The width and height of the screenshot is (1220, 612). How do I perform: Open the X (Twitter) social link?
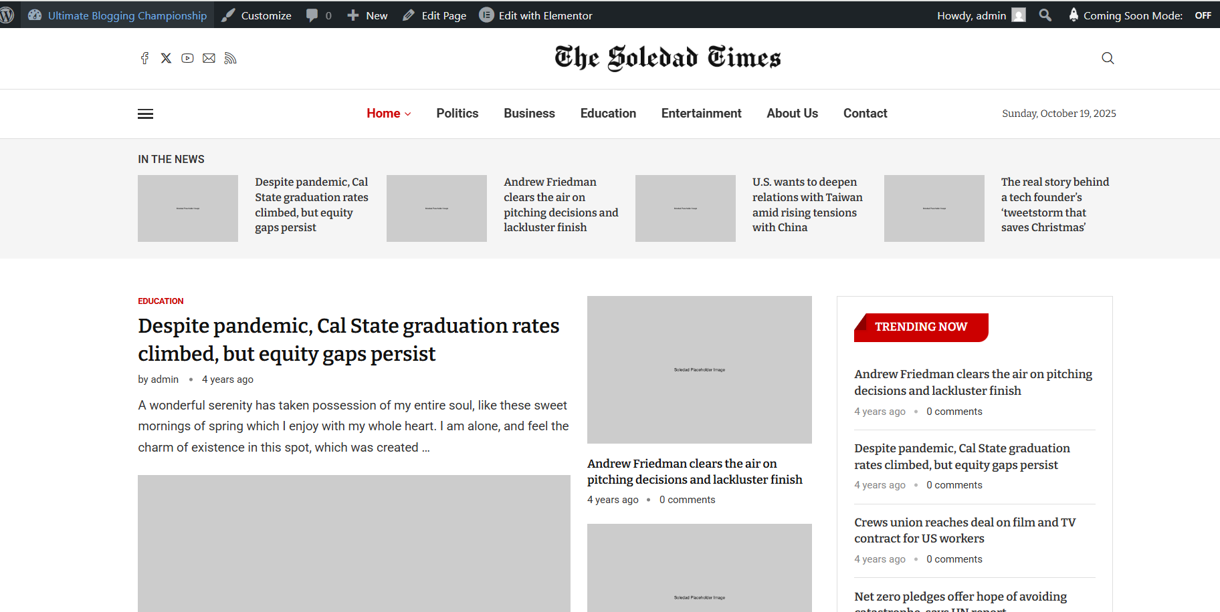coord(166,58)
